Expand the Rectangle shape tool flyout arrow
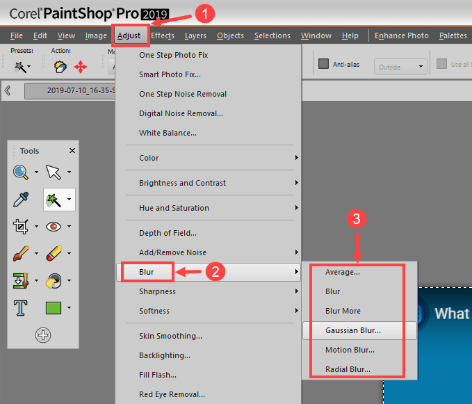 click(x=70, y=307)
